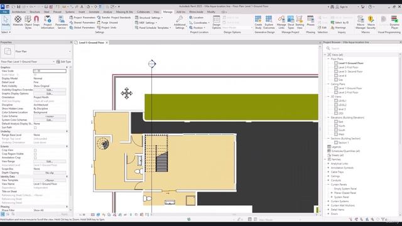Open the Warnings review

(x=338, y=28)
